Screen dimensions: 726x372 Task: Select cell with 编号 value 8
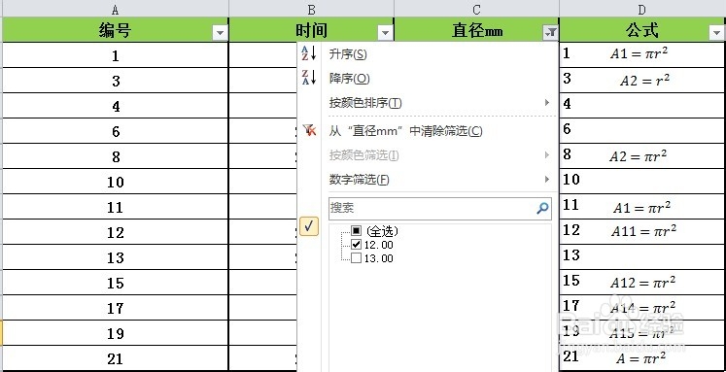(116, 156)
